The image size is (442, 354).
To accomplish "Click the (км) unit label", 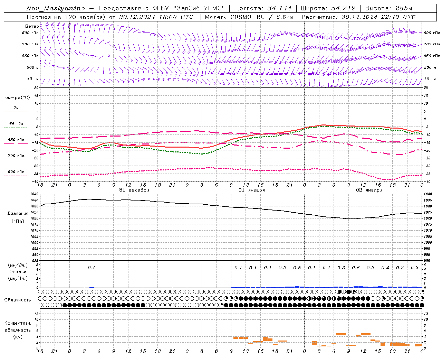I will [x=18, y=337].
